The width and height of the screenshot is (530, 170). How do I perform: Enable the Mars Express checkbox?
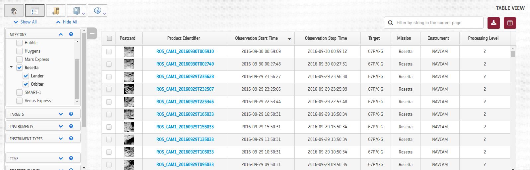click(20, 59)
